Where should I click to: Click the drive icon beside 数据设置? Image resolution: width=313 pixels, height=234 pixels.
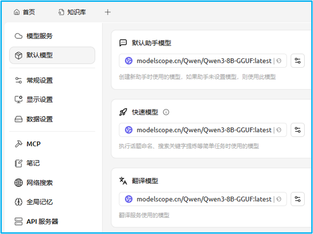18,119
